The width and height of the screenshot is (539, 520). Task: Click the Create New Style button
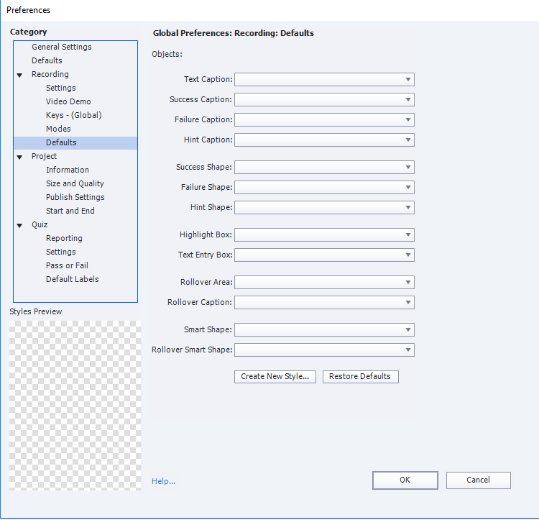coord(275,376)
